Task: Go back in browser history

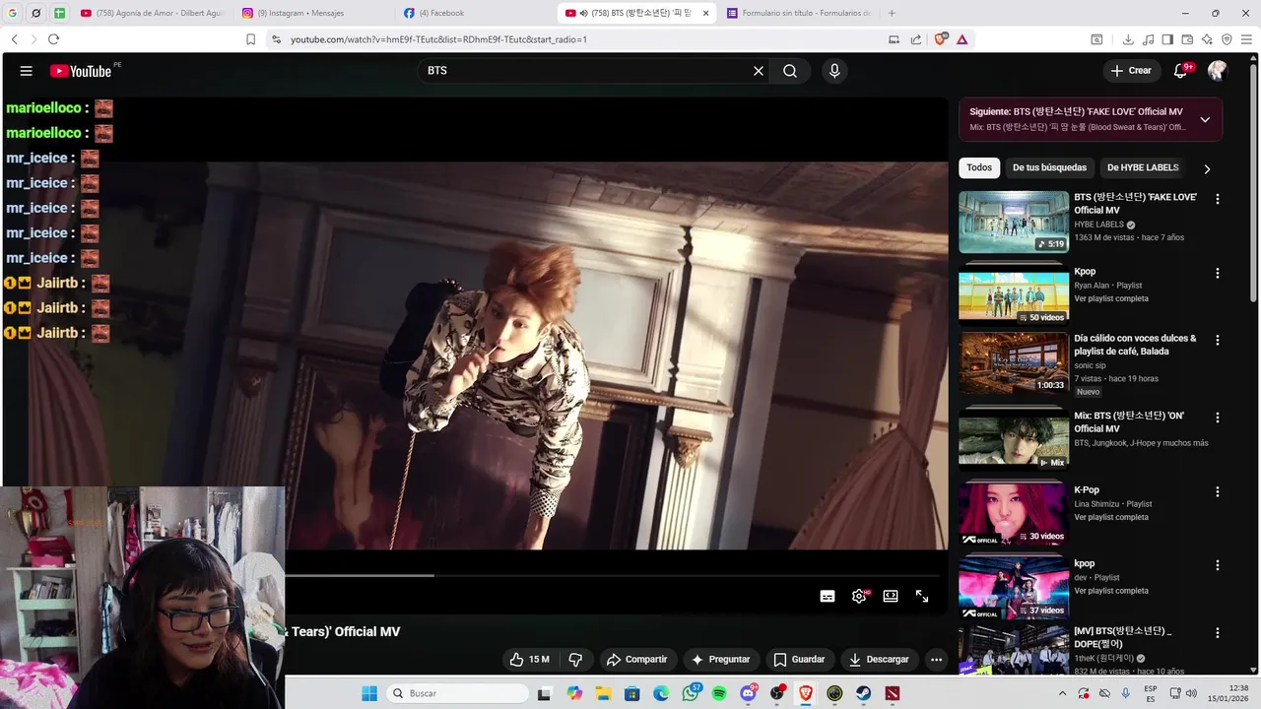Action: pyautogui.click(x=14, y=39)
